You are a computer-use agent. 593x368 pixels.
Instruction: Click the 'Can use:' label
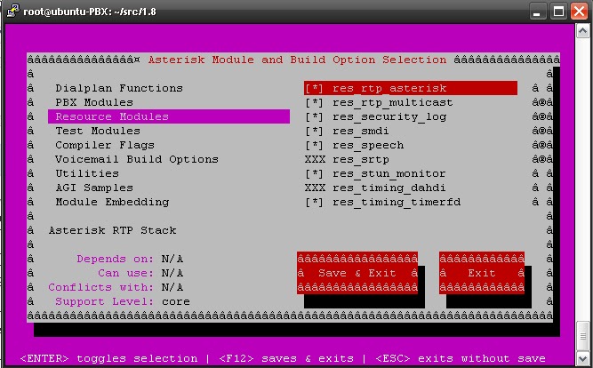[x=126, y=273]
